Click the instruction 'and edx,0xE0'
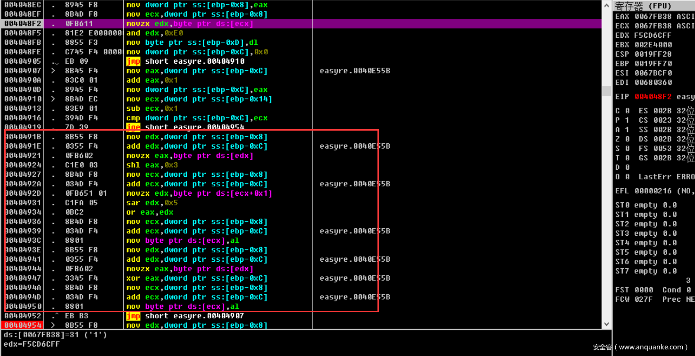The image size is (695, 356). (x=155, y=33)
